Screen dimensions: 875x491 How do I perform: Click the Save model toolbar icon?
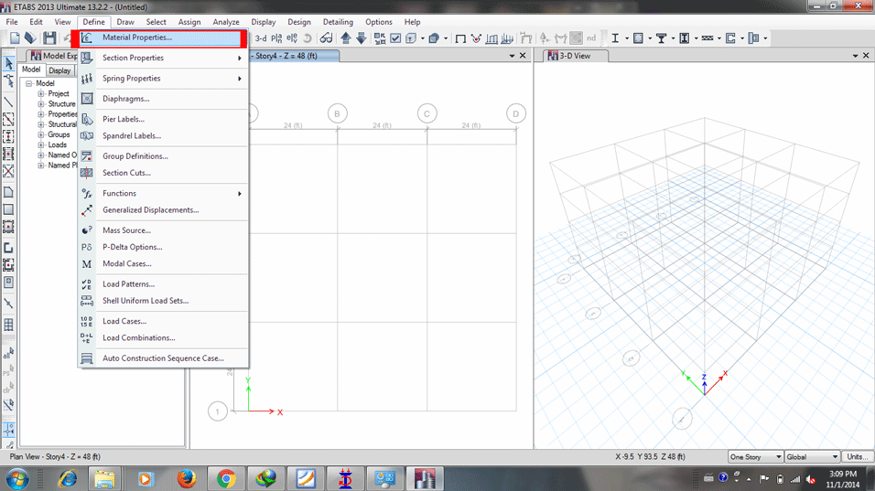49,38
